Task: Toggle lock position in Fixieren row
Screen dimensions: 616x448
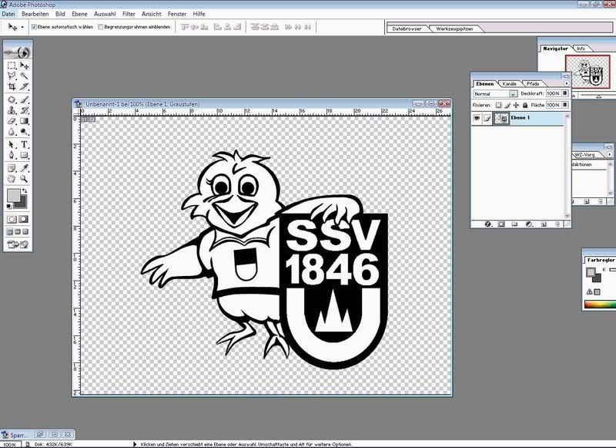Action: click(x=516, y=105)
